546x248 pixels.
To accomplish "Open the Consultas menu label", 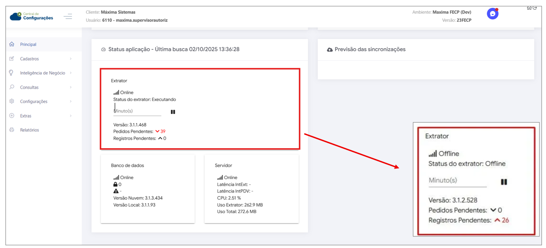I will coord(29,87).
